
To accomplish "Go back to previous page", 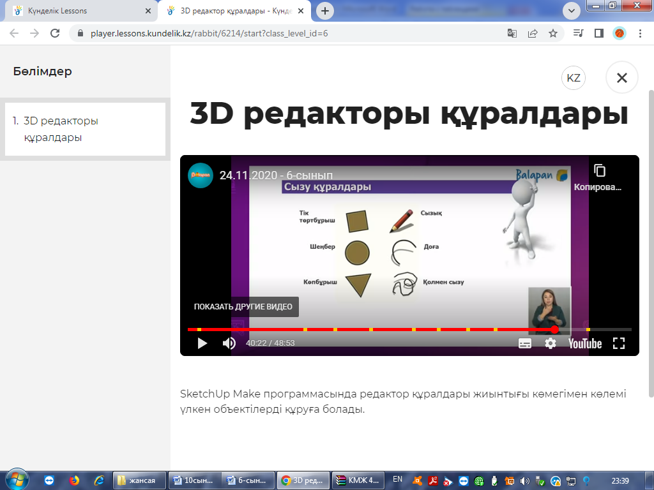I will pyautogui.click(x=14, y=33).
